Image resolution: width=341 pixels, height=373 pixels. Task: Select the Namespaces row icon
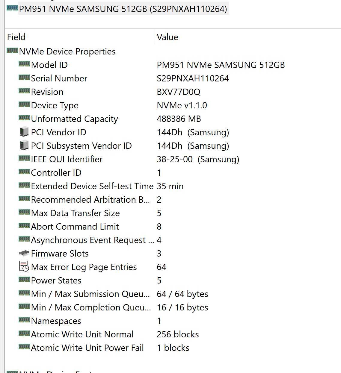tap(24, 320)
